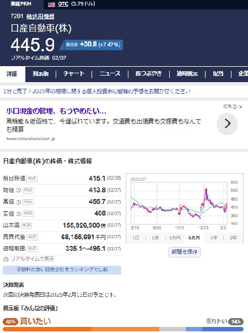This screenshot has width=248, height=333.
Task: Click the ad arrow chevron button
Action: coord(227,123)
